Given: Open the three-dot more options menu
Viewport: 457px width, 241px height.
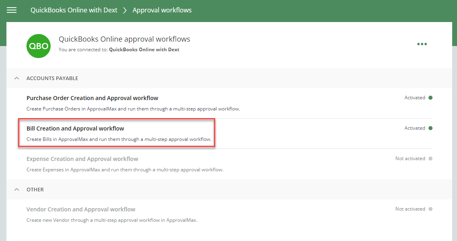Looking at the screenshot, I should (422, 44).
